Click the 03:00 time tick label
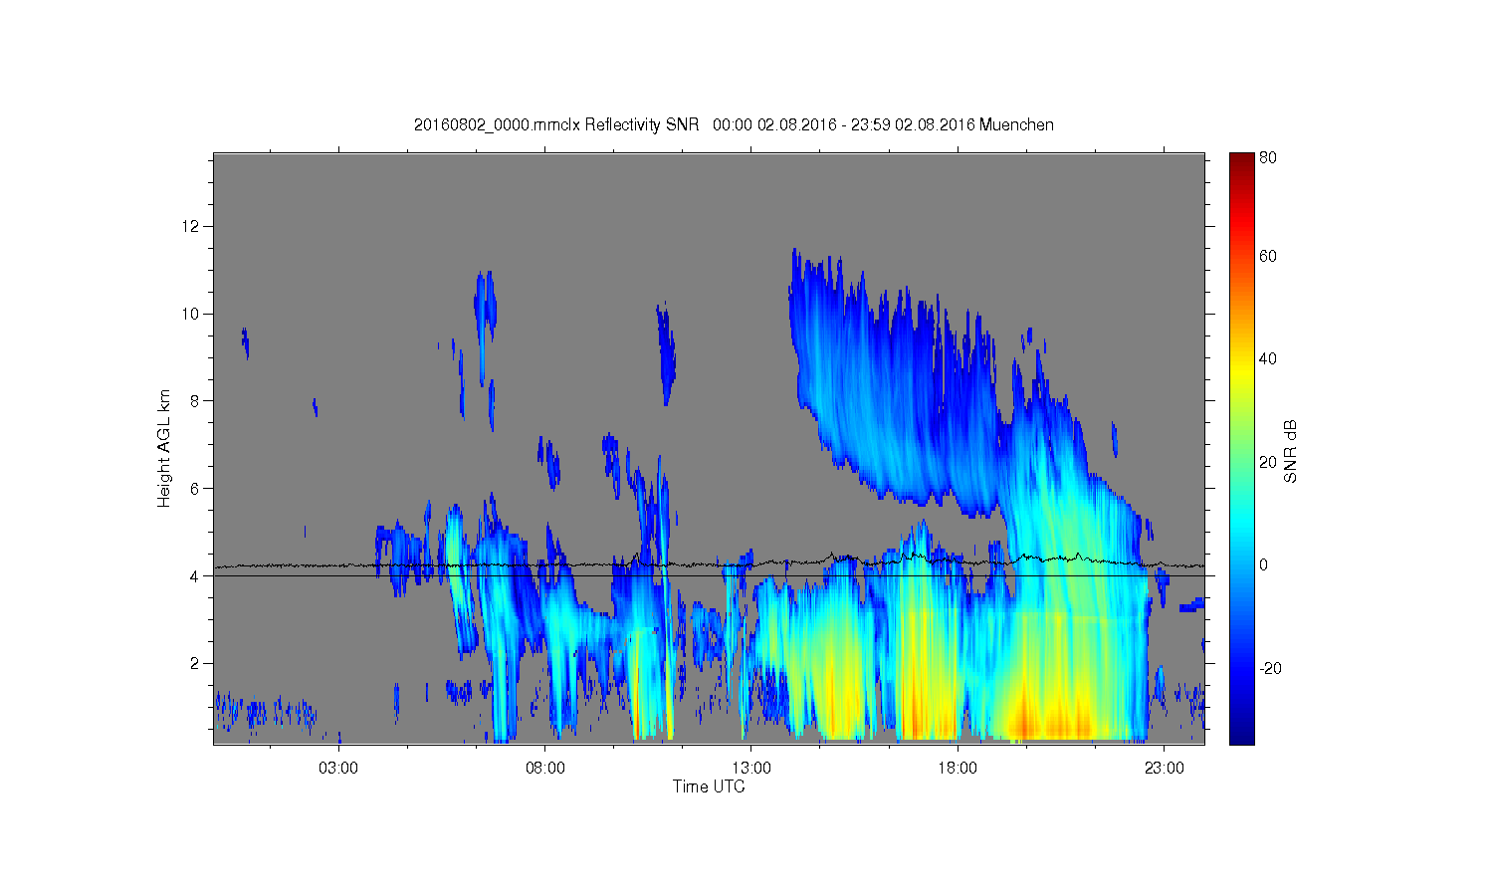1493x896 pixels. [338, 769]
